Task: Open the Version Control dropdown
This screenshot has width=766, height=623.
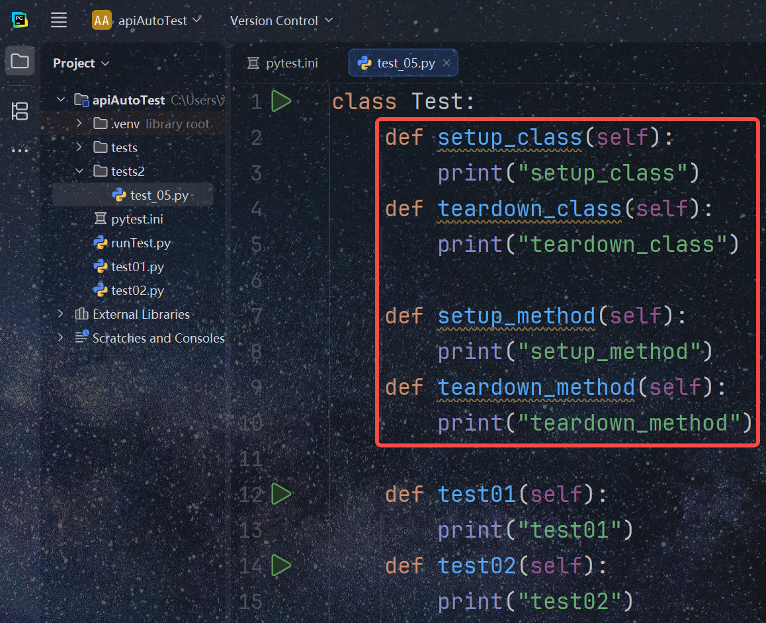Action: (281, 21)
